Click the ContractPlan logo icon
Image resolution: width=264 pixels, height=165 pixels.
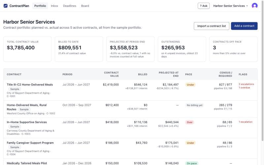pyautogui.click(x=6, y=6)
